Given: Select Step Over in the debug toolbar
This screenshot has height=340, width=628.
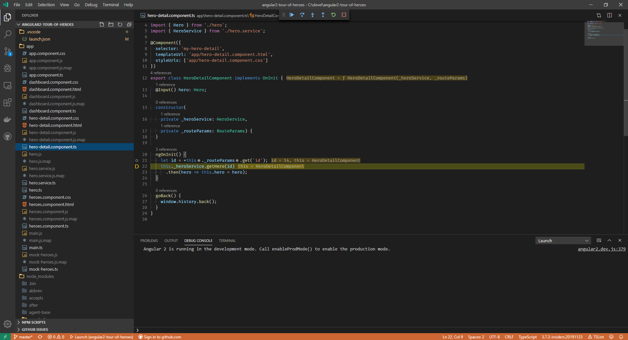Looking at the screenshot, I should 302,15.
